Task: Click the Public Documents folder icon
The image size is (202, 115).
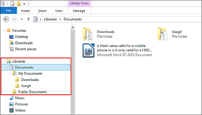Action: pos(14,92)
